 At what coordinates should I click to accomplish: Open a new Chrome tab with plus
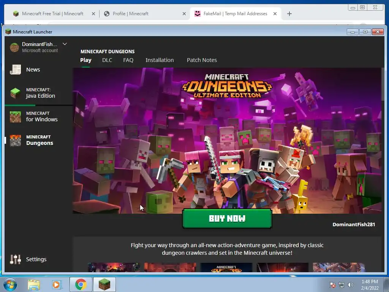pyautogui.click(x=289, y=14)
